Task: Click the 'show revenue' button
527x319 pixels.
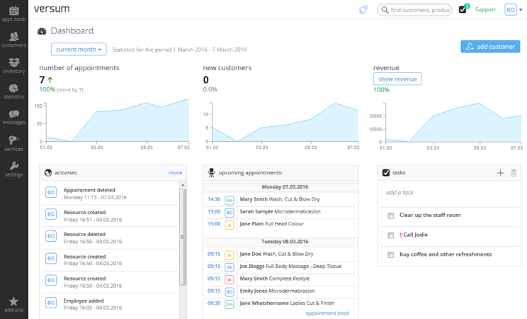Action: pos(397,79)
